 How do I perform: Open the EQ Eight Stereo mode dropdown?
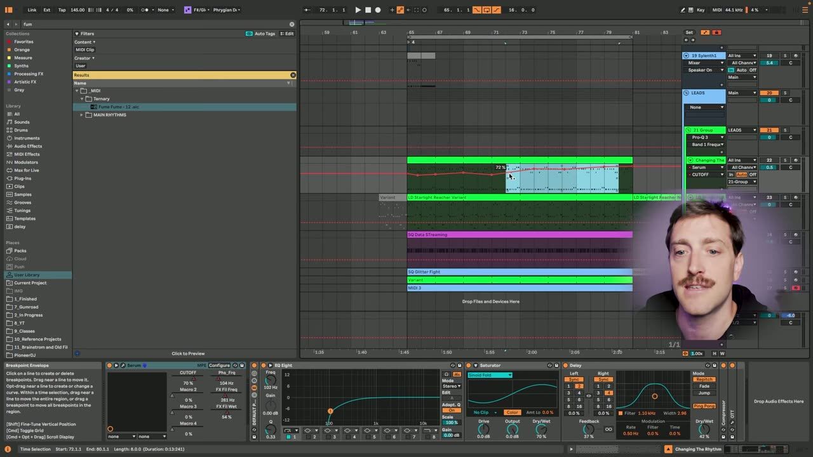452,386
